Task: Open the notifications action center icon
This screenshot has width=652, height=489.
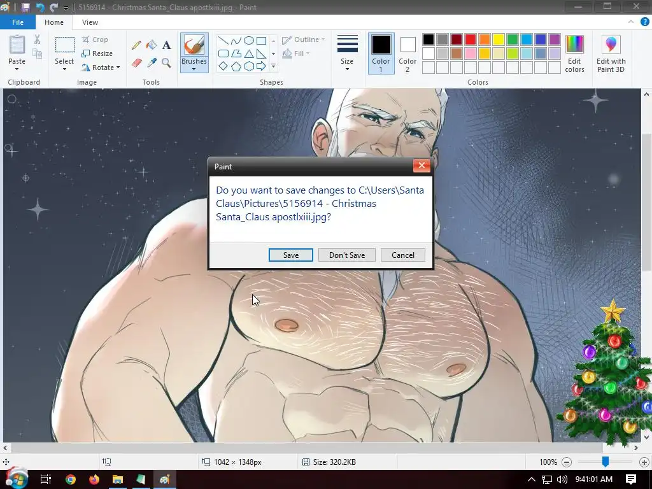Action: tap(631, 479)
